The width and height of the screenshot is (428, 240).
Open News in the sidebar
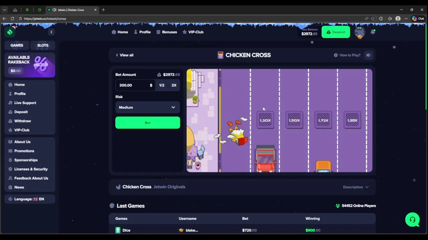click(30, 187)
